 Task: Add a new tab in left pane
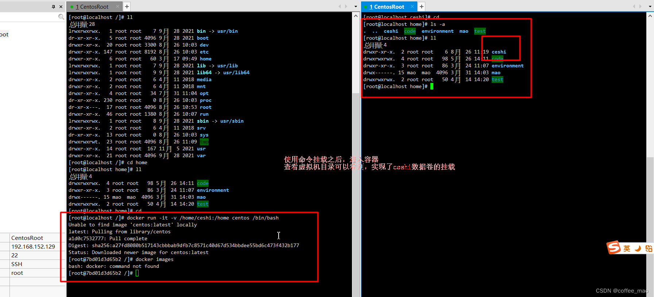coord(127,7)
